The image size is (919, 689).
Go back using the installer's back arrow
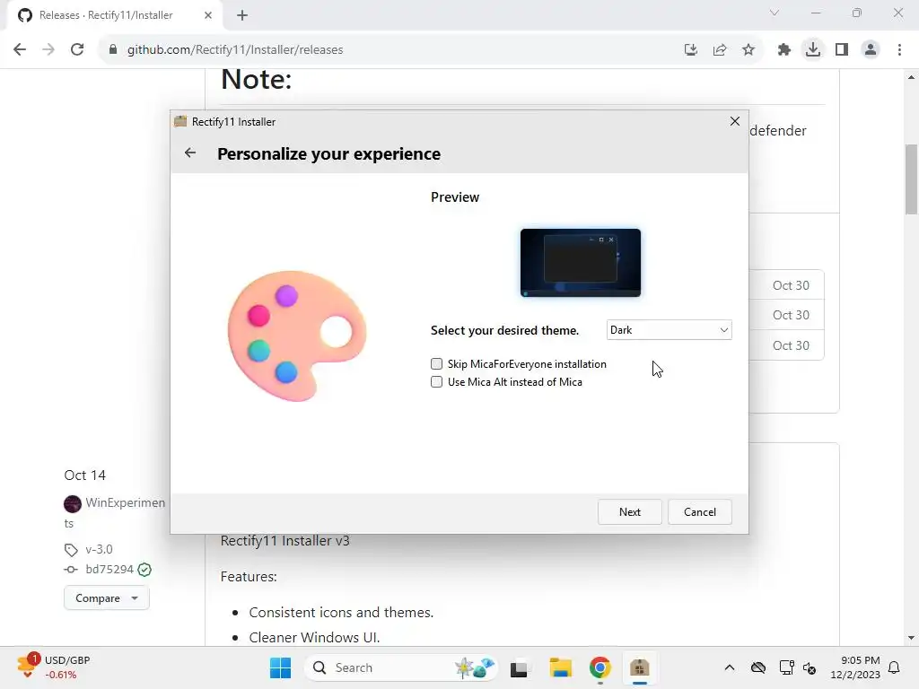point(190,153)
